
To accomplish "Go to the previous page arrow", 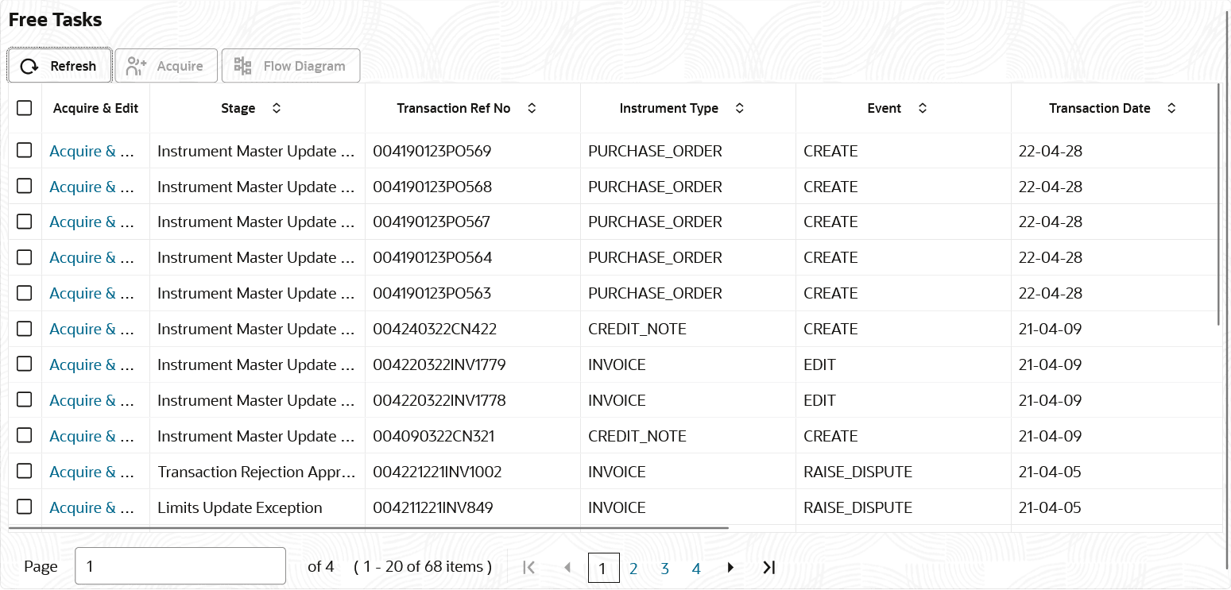I will (x=567, y=567).
